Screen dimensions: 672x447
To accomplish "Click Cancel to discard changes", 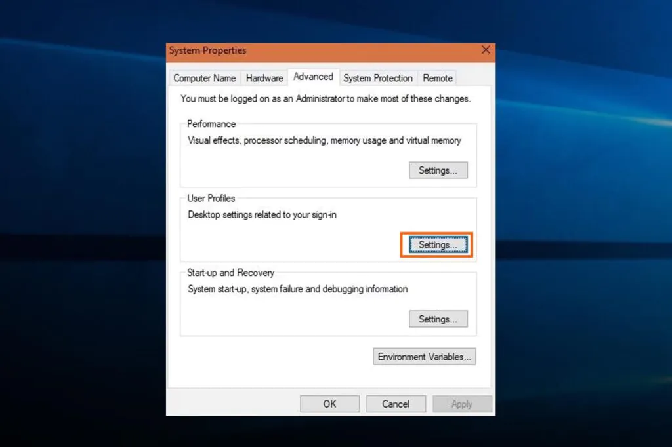I will pyautogui.click(x=396, y=404).
